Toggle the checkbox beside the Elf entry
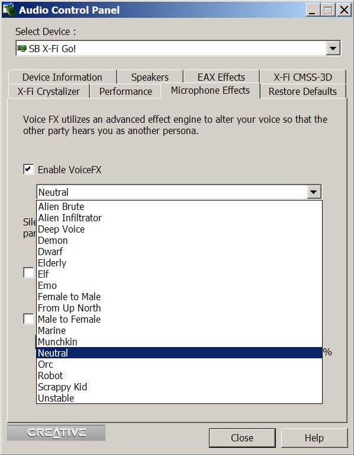The image size is (354, 455). point(28,273)
